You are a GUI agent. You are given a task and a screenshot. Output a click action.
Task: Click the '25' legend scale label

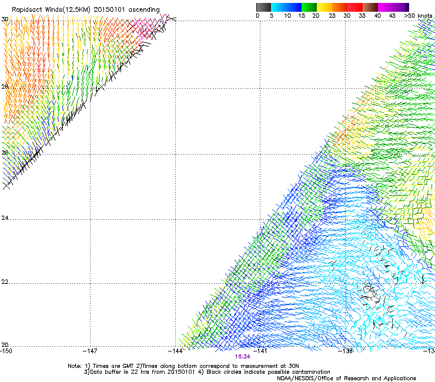pyautogui.click(x=332, y=15)
